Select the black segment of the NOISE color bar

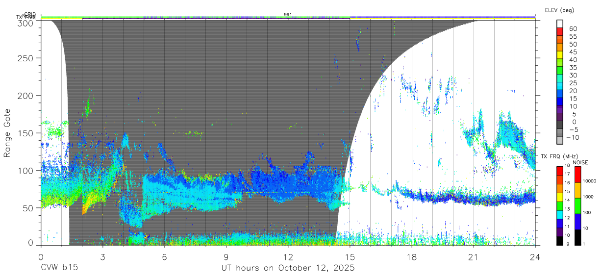[577, 238]
